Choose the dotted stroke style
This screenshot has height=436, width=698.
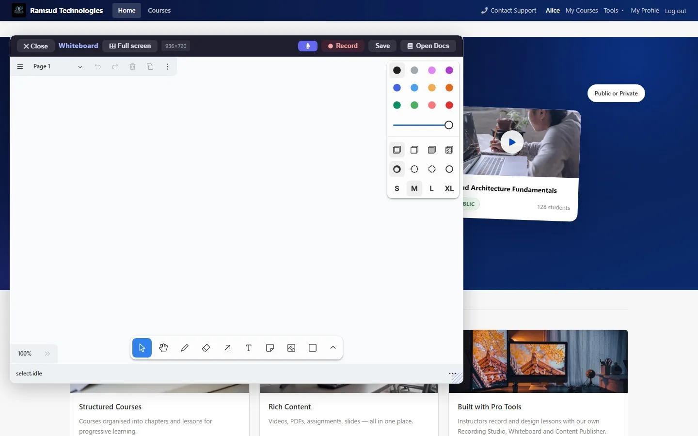(432, 169)
